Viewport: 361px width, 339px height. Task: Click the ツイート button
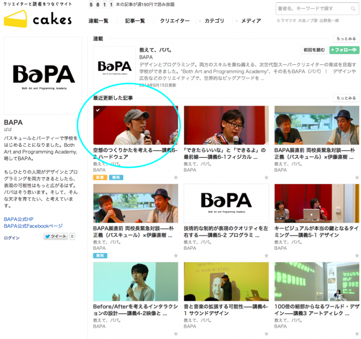click(x=55, y=236)
